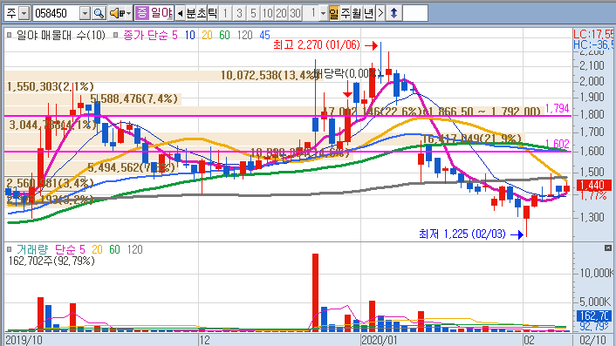Click the 5,588,476(7.4%) volume profile label
The height and width of the screenshot is (346, 616).
[134, 98]
